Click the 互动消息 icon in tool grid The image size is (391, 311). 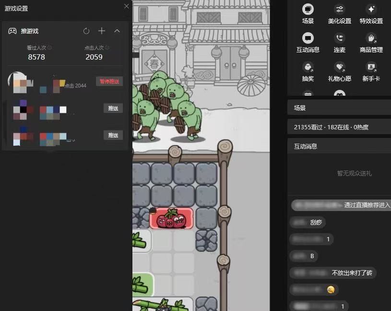308,38
